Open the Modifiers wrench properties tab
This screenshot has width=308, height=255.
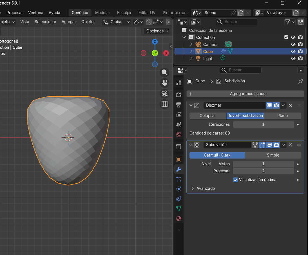click(179, 169)
